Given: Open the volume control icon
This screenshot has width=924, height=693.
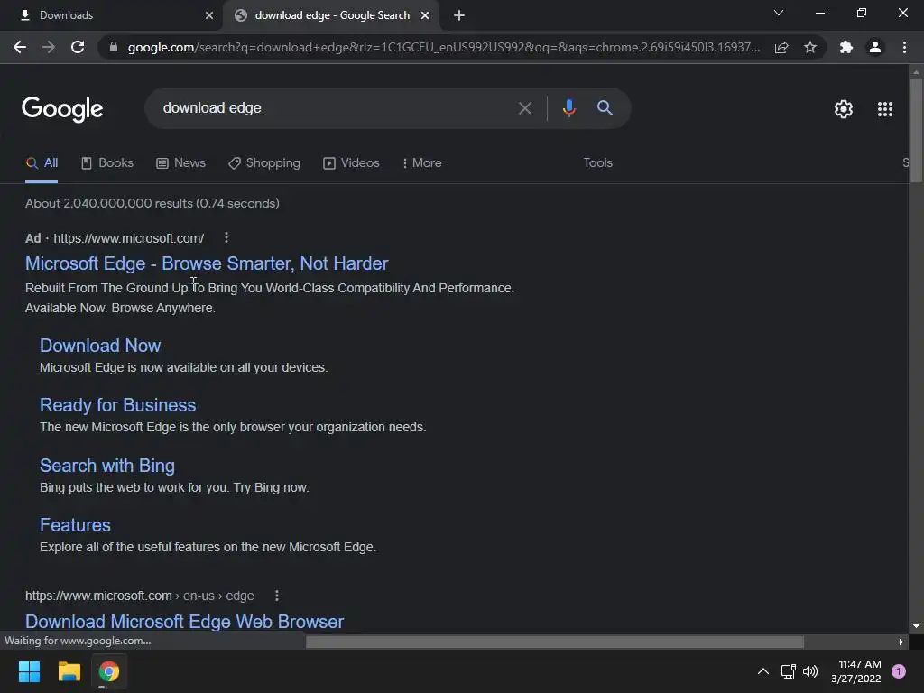Looking at the screenshot, I should point(810,671).
